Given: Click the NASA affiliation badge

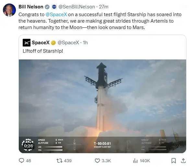Looking at the screenshot, I should point(54,7).
